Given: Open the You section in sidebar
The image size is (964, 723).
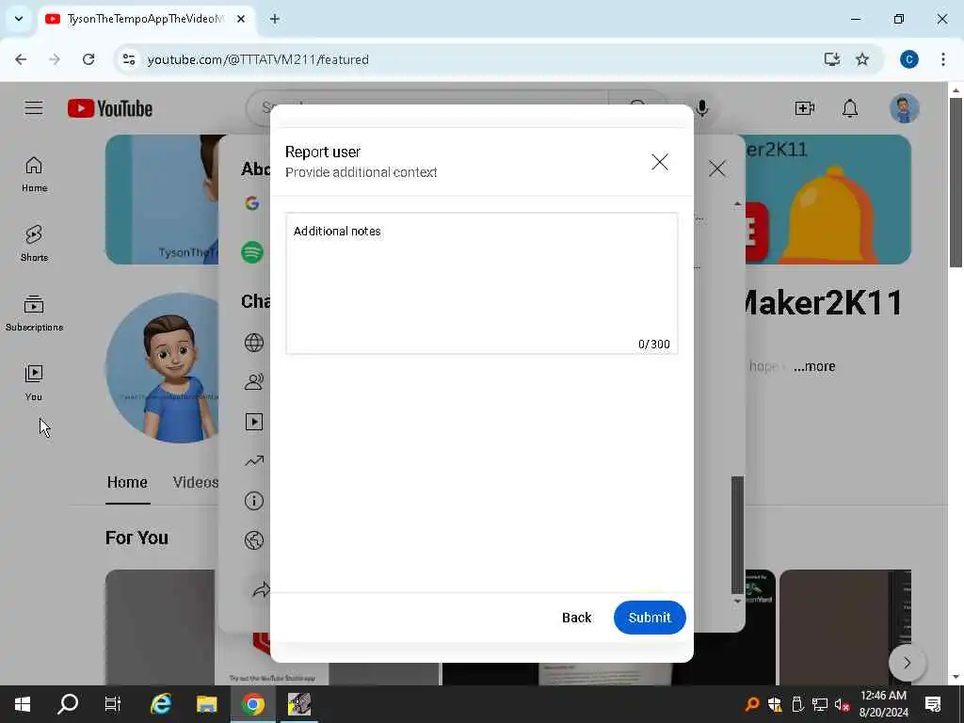Looking at the screenshot, I should coord(35,382).
